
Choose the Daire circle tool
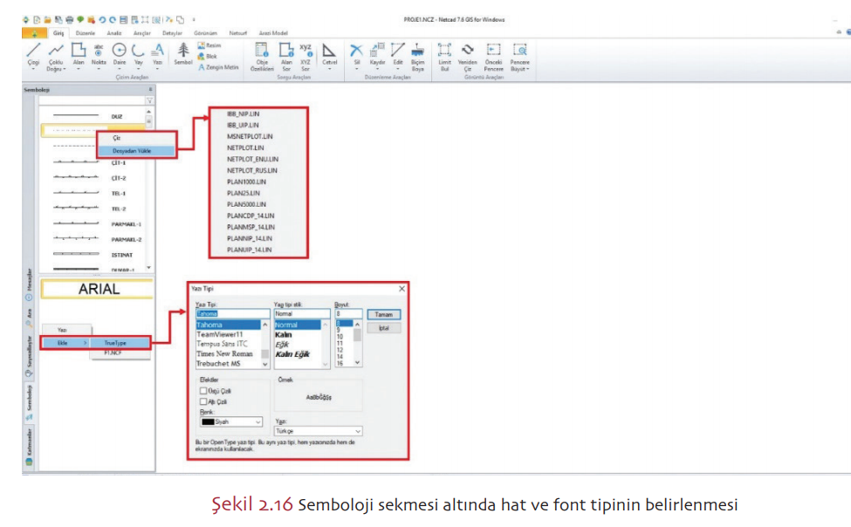(120, 52)
